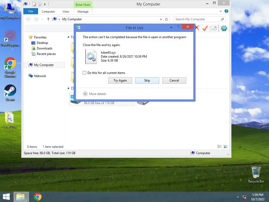
Task: Click the File In Use dialog title icon
Action: [79, 27]
